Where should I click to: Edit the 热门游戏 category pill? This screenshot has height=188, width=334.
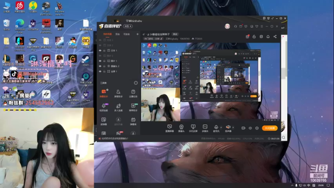153,39
